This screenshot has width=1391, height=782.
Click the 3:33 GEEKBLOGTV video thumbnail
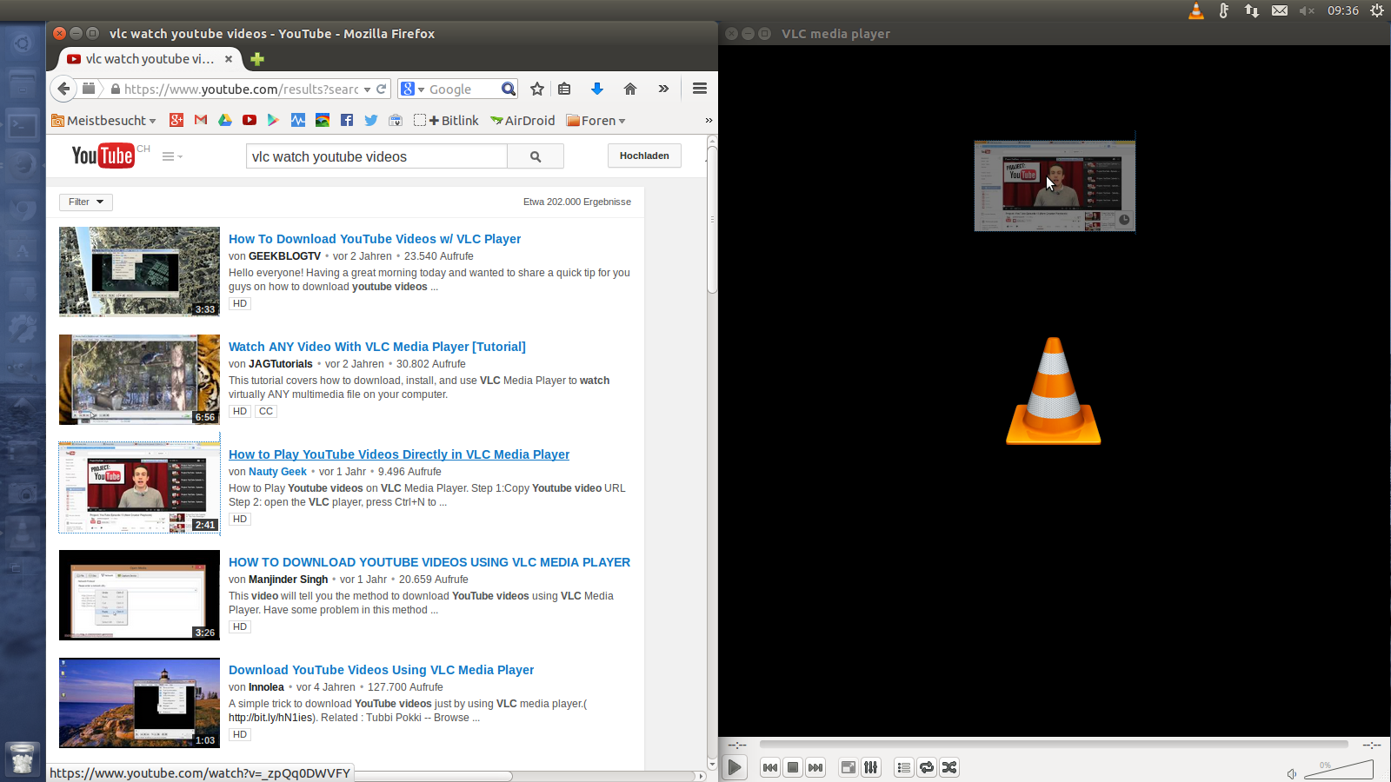[x=139, y=272]
